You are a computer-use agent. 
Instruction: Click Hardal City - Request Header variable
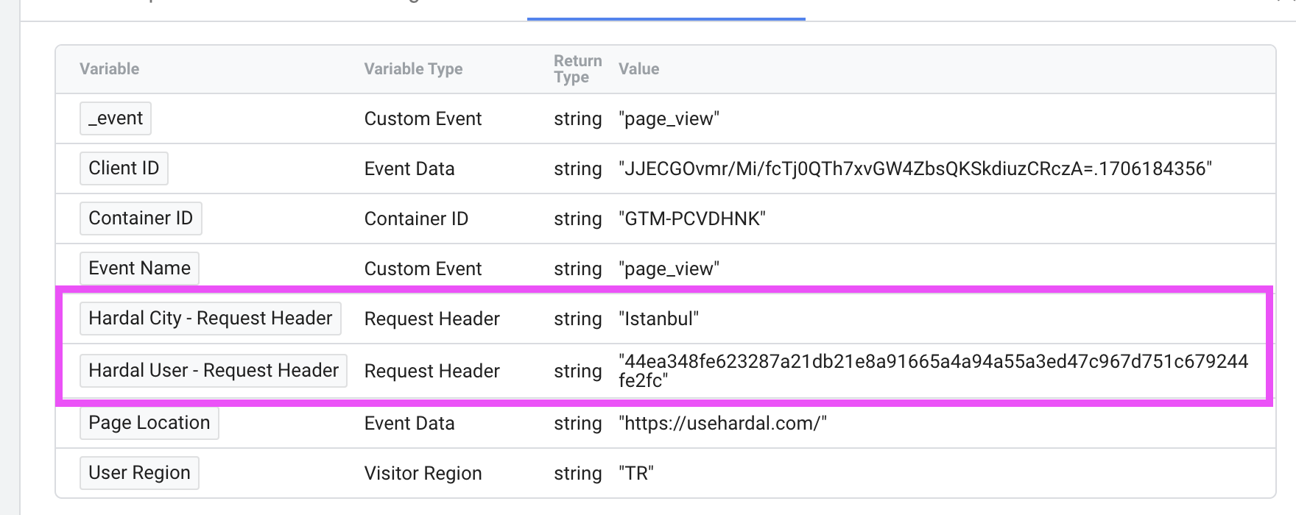coord(211,319)
